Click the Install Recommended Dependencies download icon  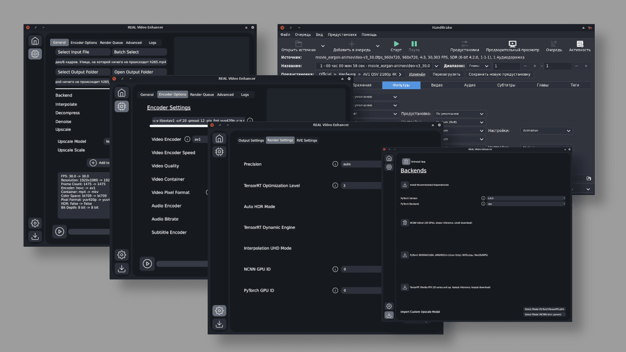[x=404, y=185]
